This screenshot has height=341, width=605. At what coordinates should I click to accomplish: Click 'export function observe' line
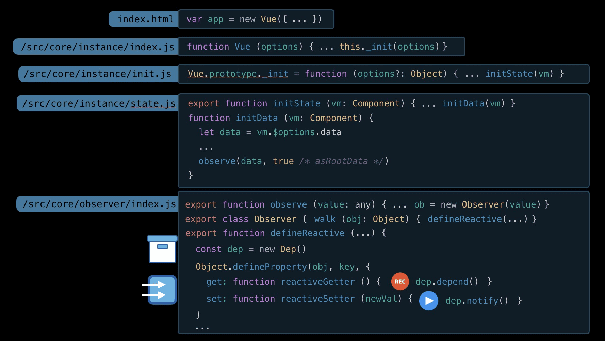click(x=367, y=204)
